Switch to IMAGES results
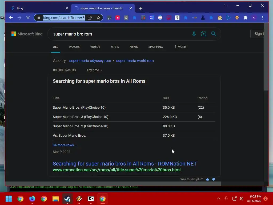This screenshot has height=205, width=273. tap(74, 47)
